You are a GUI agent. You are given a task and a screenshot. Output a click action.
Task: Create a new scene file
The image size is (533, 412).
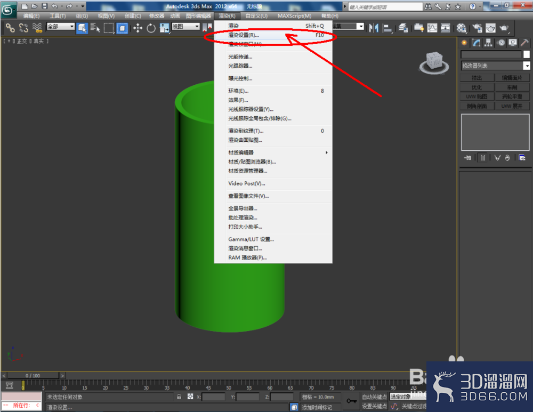pyautogui.click(x=25, y=6)
